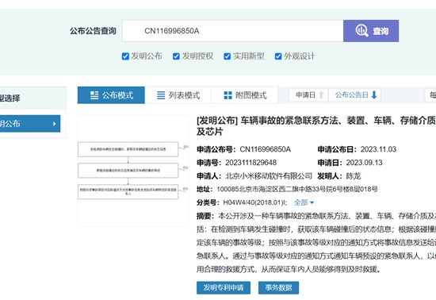Viewport: 436px width, 300px height.
Task: Click the 事务数据 button
Action: [278, 287]
